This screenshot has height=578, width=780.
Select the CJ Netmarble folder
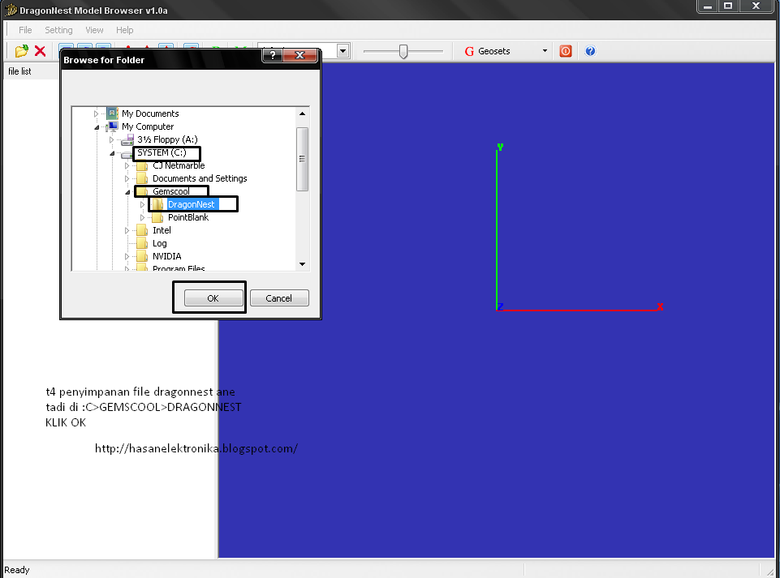click(x=179, y=165)
